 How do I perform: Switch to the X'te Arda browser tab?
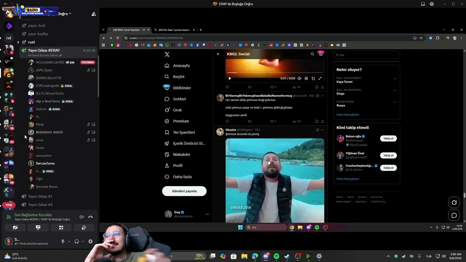point(174,30)
